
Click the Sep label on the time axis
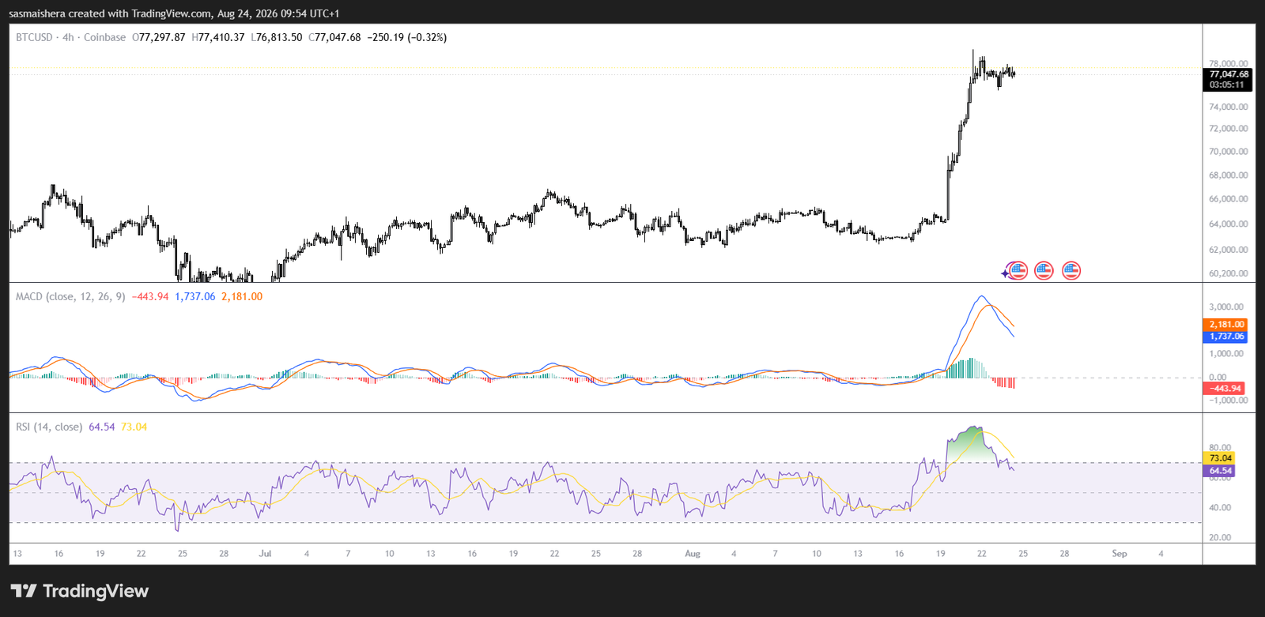tap(1120, 554)
